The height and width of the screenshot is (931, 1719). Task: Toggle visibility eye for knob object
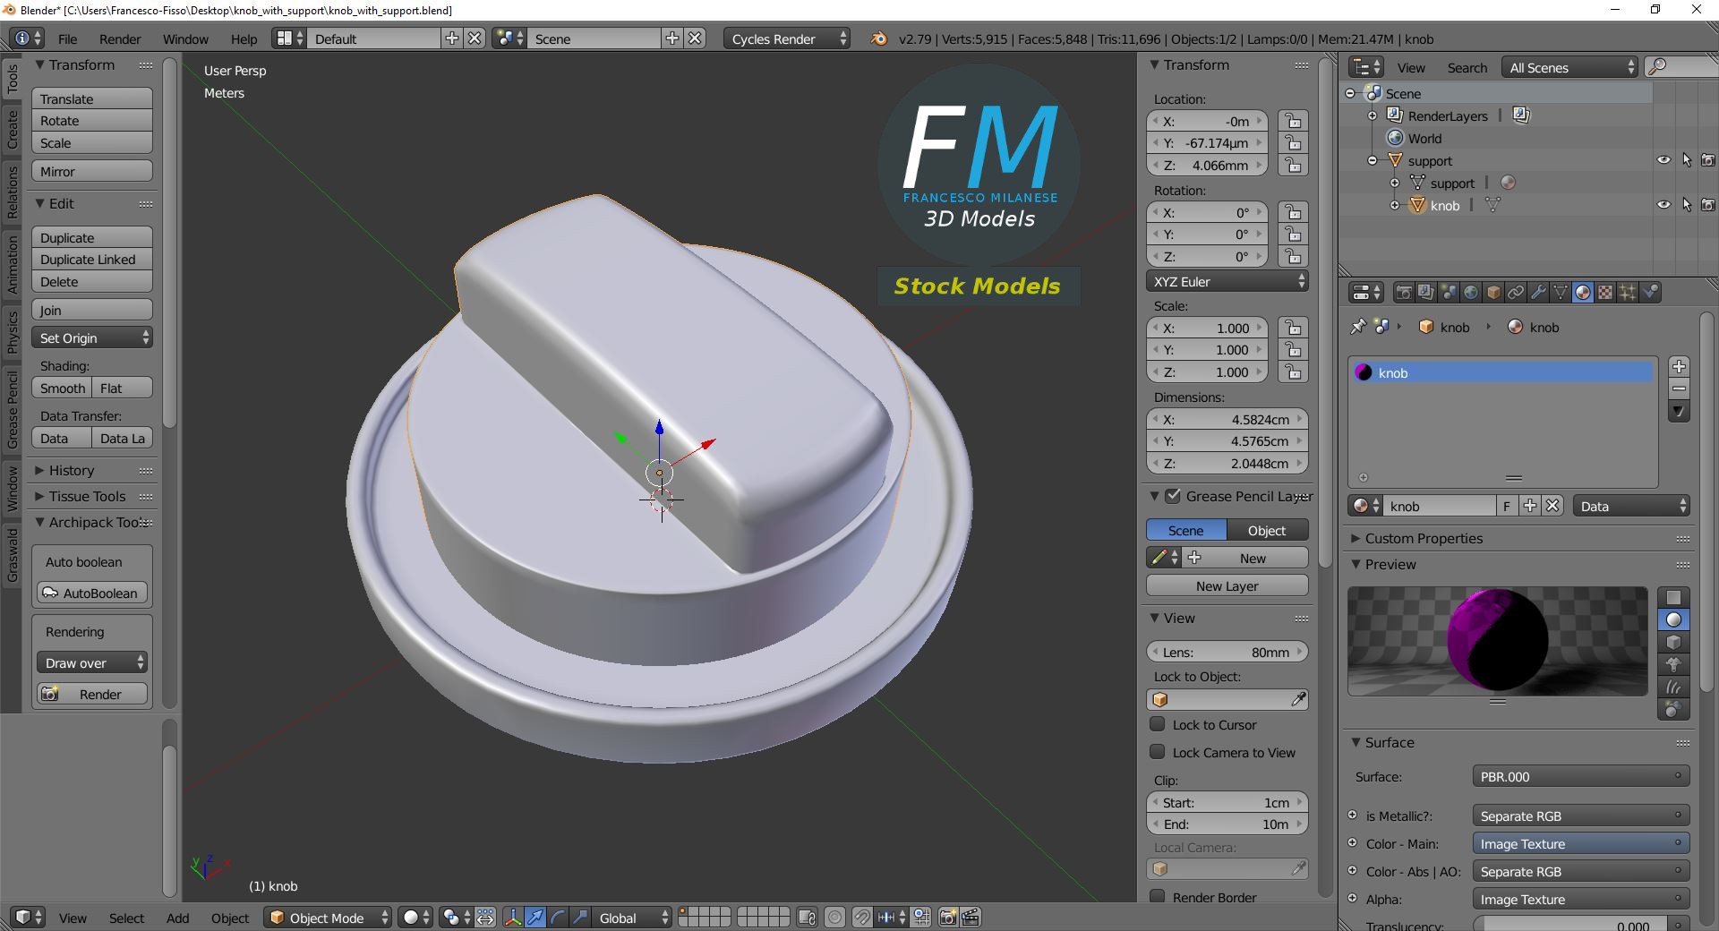[1663, 205]
